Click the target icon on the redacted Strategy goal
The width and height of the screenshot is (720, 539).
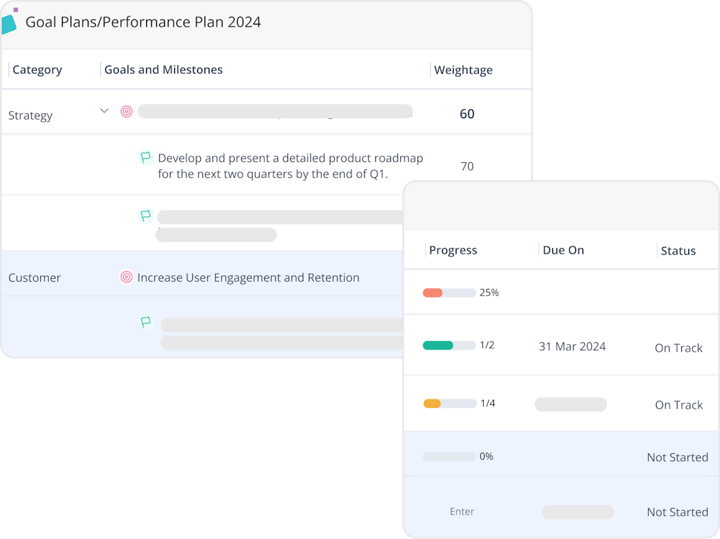coord(126,112)
